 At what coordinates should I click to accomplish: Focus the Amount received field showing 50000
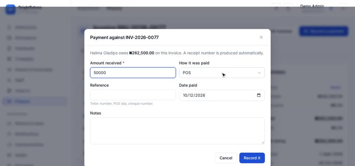(133, 73)
